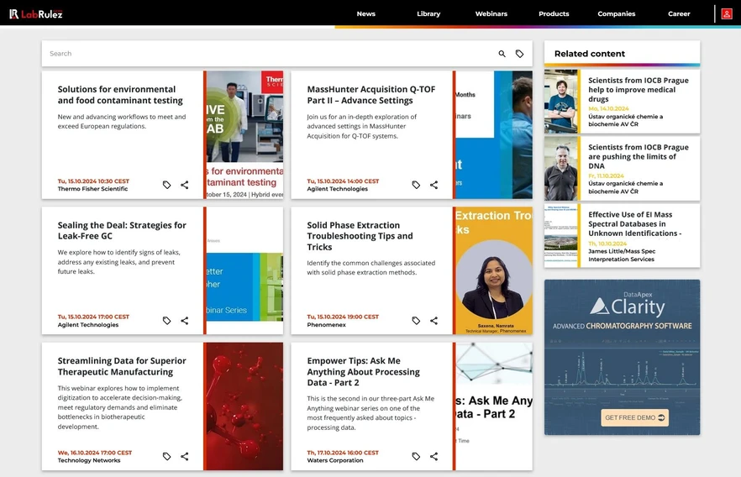Open Scientists from IOCB Prague pushing limits of DNA
This screenshot has width=741, height=477.
(x=638, y=157)
